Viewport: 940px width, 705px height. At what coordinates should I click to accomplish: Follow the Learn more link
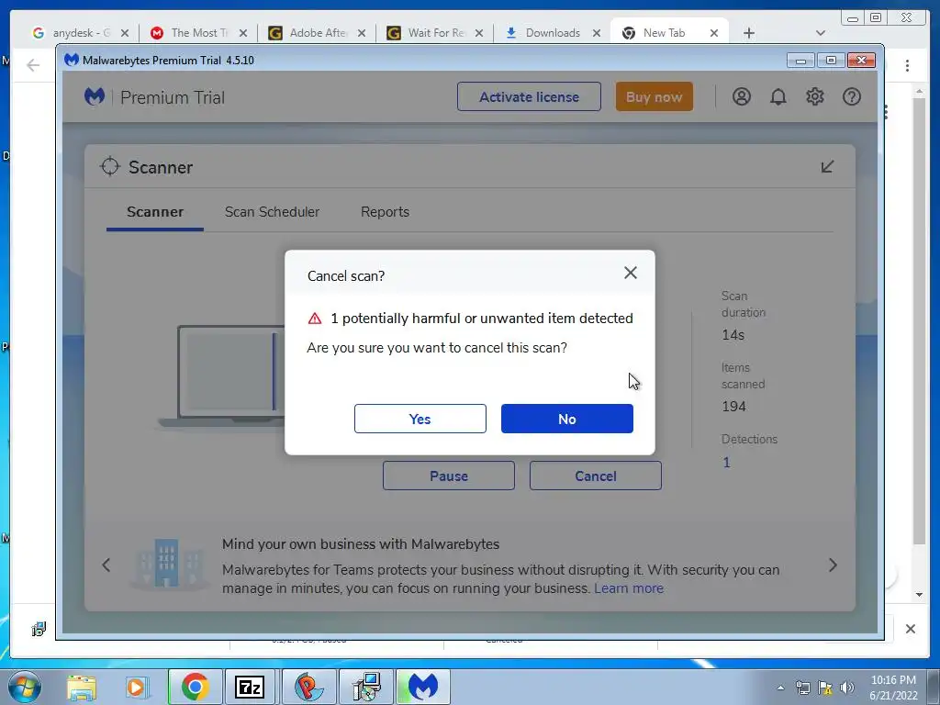[x=629, y=588]
